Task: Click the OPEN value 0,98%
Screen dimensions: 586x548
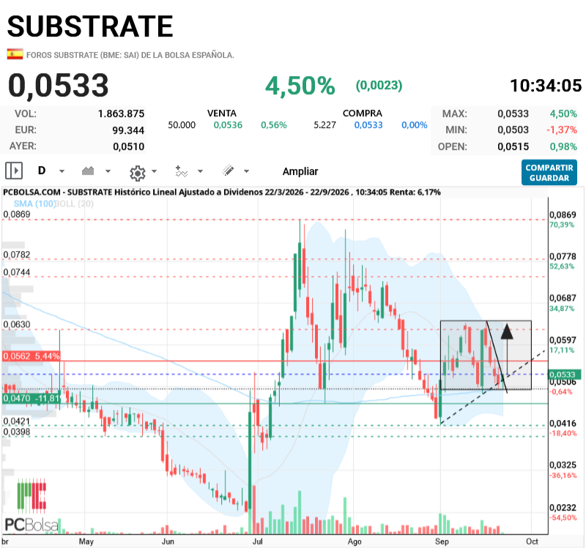Action: point(563,146)
